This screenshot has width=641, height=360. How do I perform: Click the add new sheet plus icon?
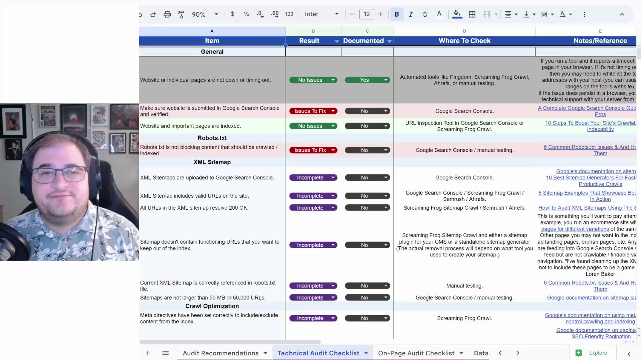[148, 353]
